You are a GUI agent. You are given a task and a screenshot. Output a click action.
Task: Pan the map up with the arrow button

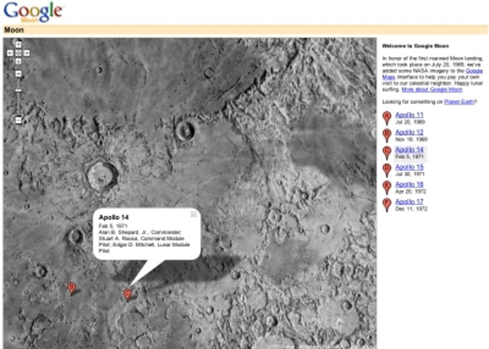click(x=18, y=45)
